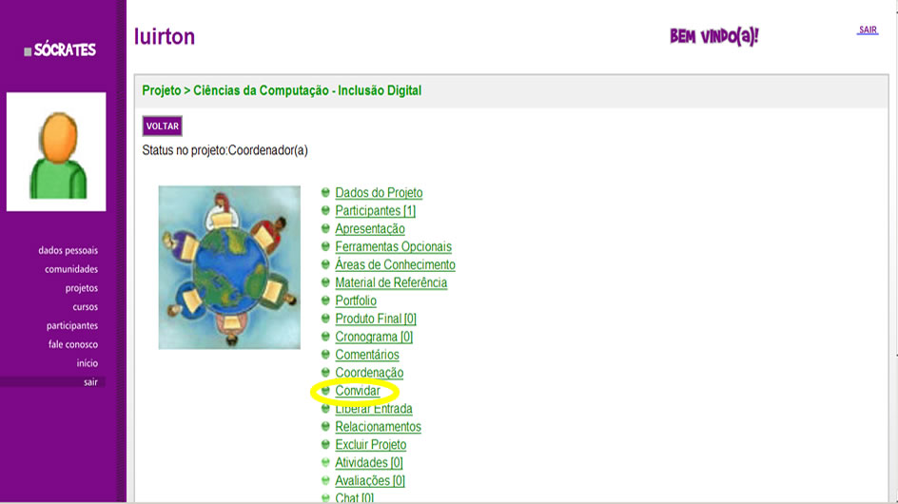This screenshot has height=504, width=898.
Task: Click the green bullet next to Portfolio
Action: [325, 301]
